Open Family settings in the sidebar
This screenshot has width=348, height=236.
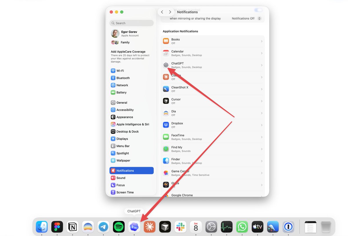[x=131, y=42]
